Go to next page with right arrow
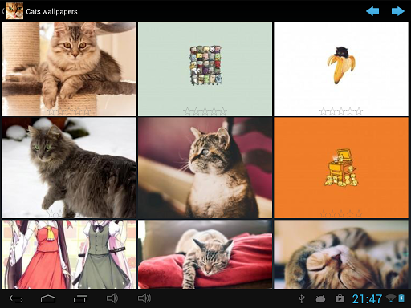 [x=397, y=11]
